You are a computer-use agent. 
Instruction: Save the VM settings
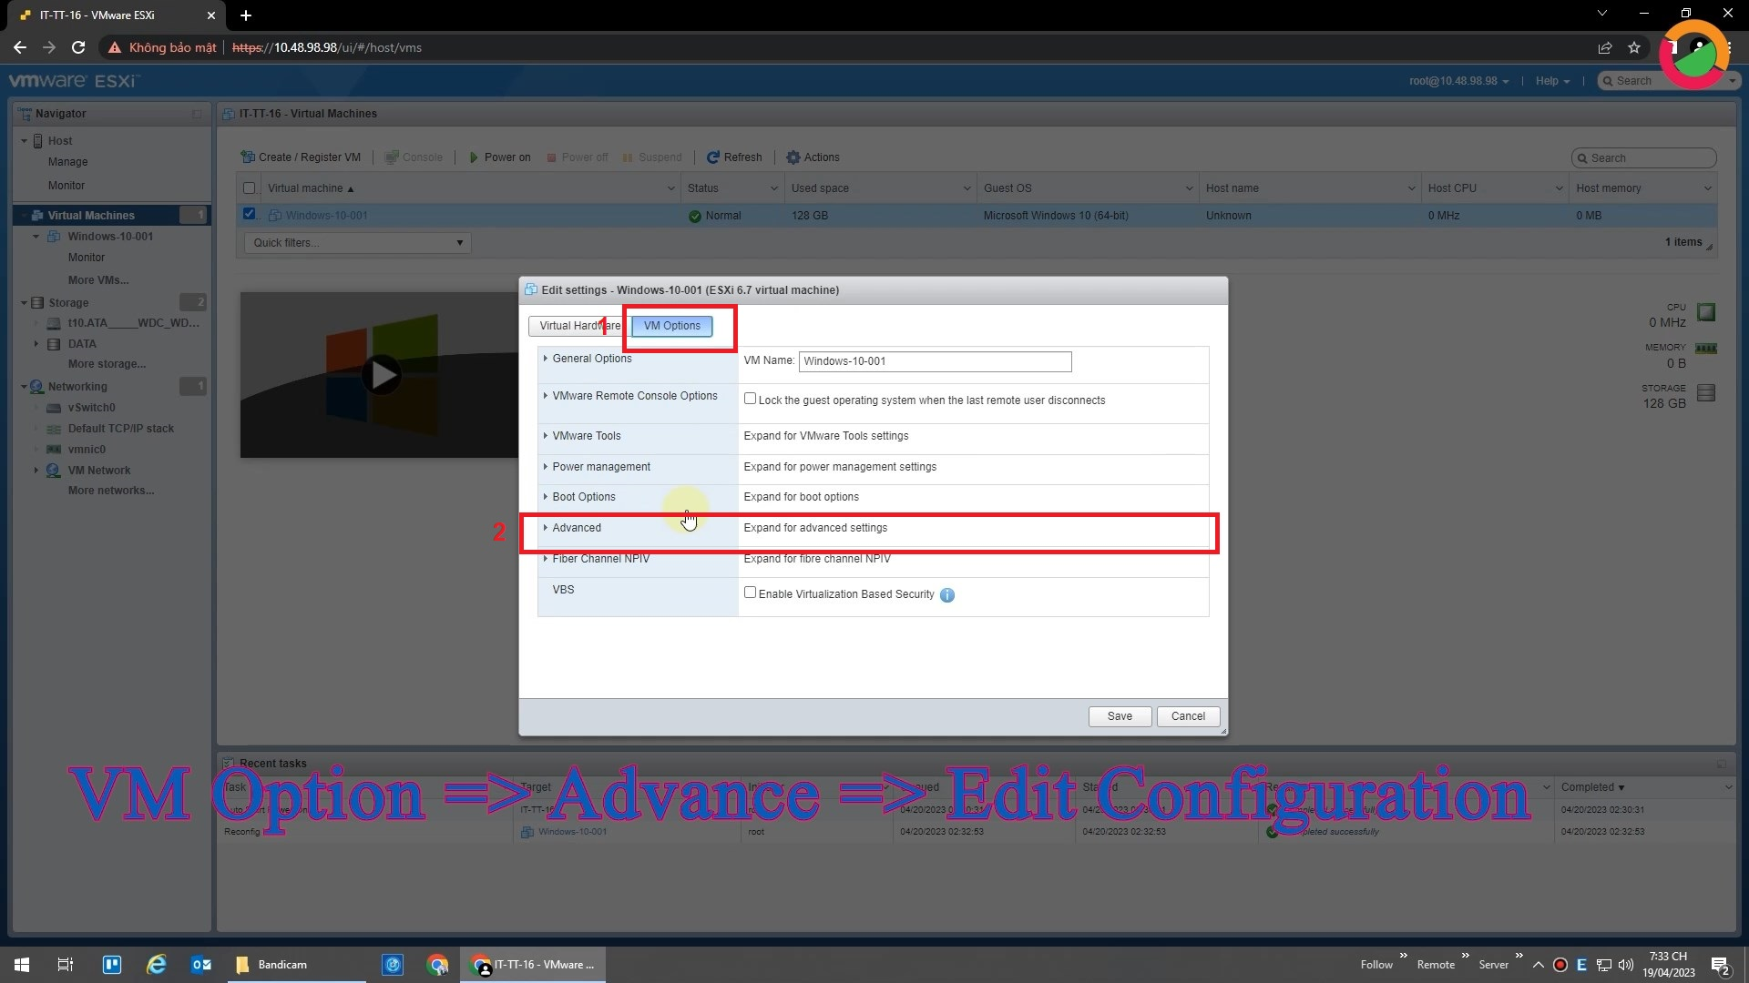coord(1120,716)
